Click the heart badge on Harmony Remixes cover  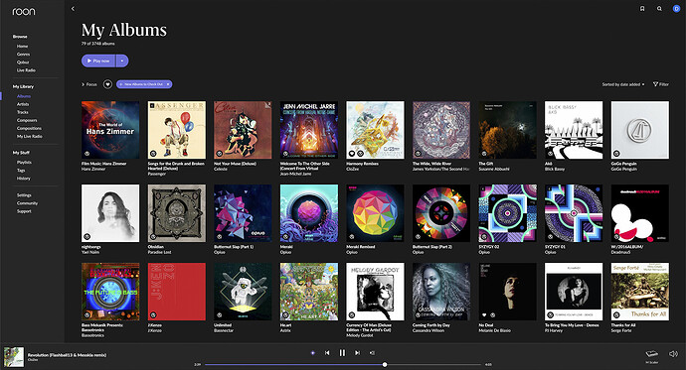[x=351, y=154]
